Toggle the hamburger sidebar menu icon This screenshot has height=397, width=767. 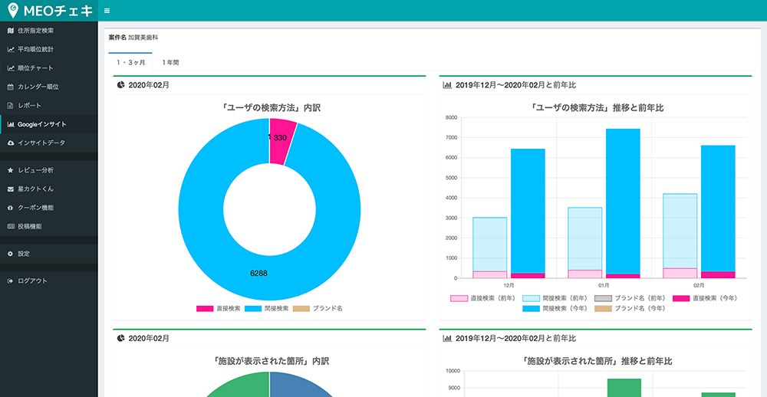click(107, 11)
